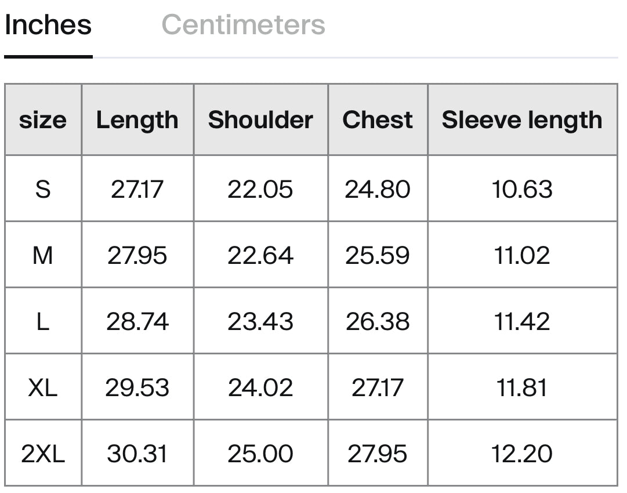Image resolution: width=627 pixels, height=493 pixels.
Task: Click the Chest column header
Action: [x=378, y=120]
